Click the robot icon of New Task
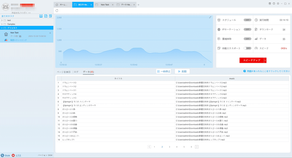This screenshot has width=292, height=158. [x=6, y=34]
